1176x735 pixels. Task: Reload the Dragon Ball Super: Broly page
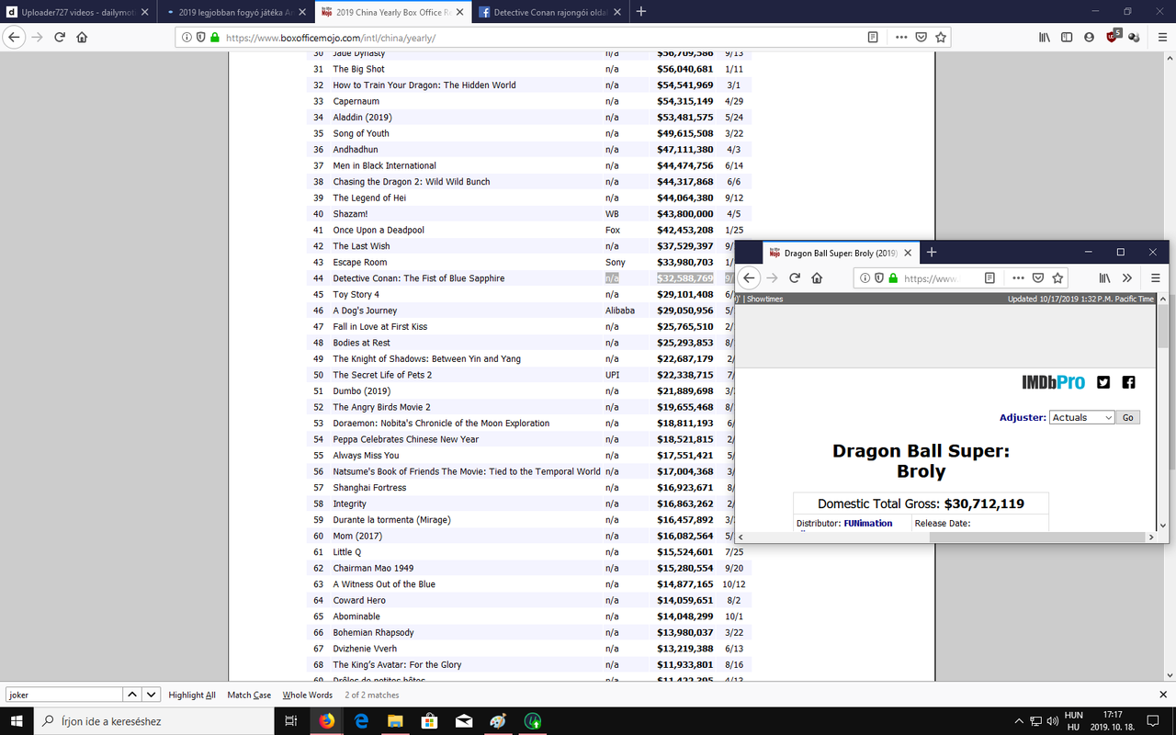795,277
